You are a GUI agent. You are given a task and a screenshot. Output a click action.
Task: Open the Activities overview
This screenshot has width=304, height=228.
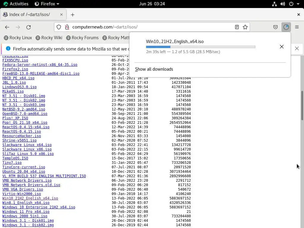point(16,4)
